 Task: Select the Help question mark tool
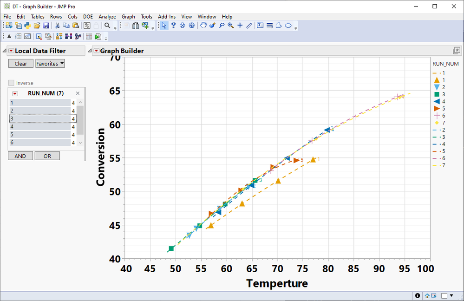pos(173,26)
